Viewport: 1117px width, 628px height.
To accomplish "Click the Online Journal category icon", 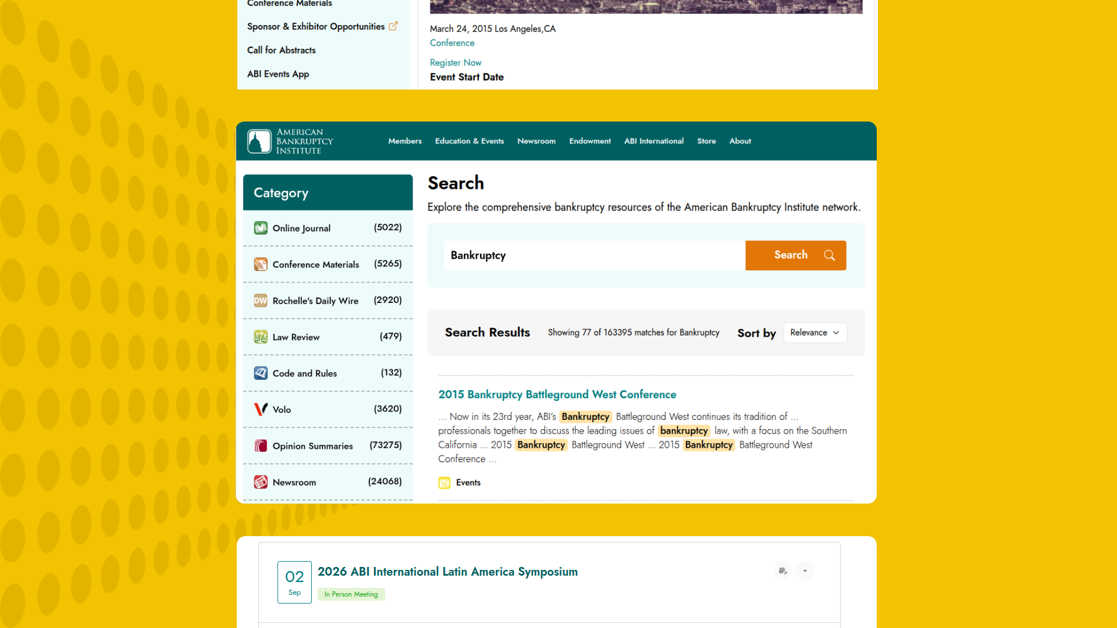I will tap(261, 228).
